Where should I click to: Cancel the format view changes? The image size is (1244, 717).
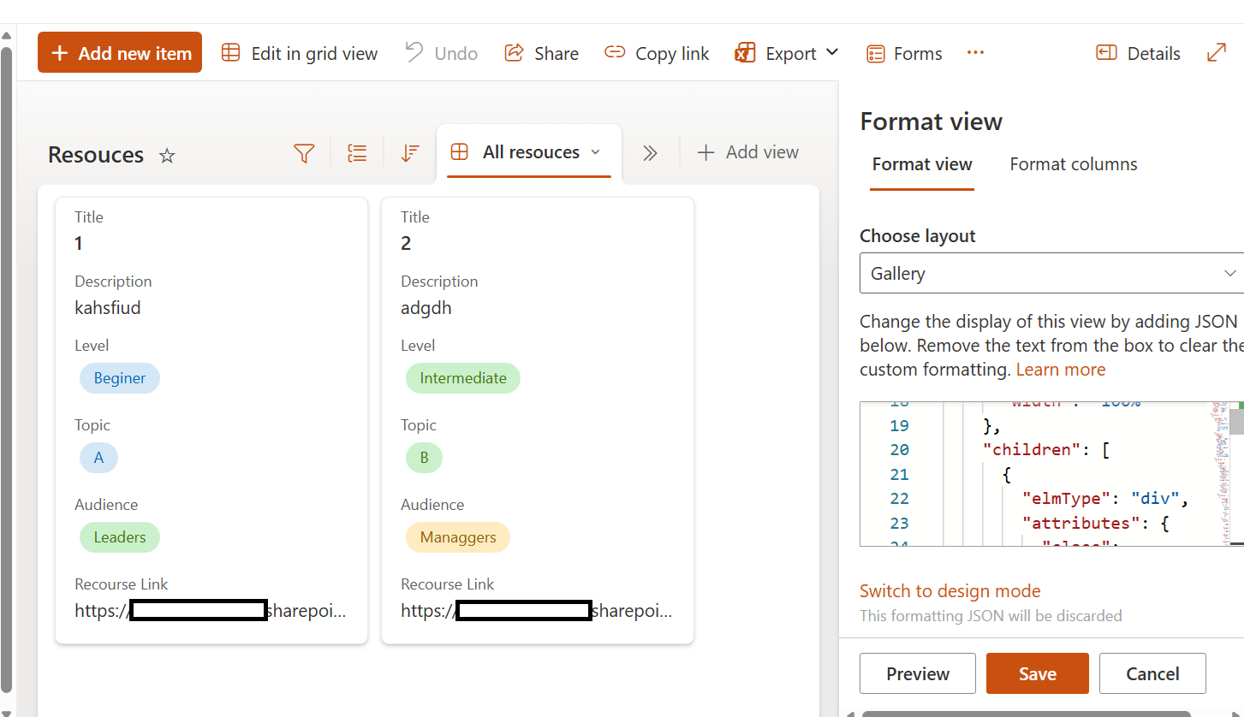tap(1152, 673)
